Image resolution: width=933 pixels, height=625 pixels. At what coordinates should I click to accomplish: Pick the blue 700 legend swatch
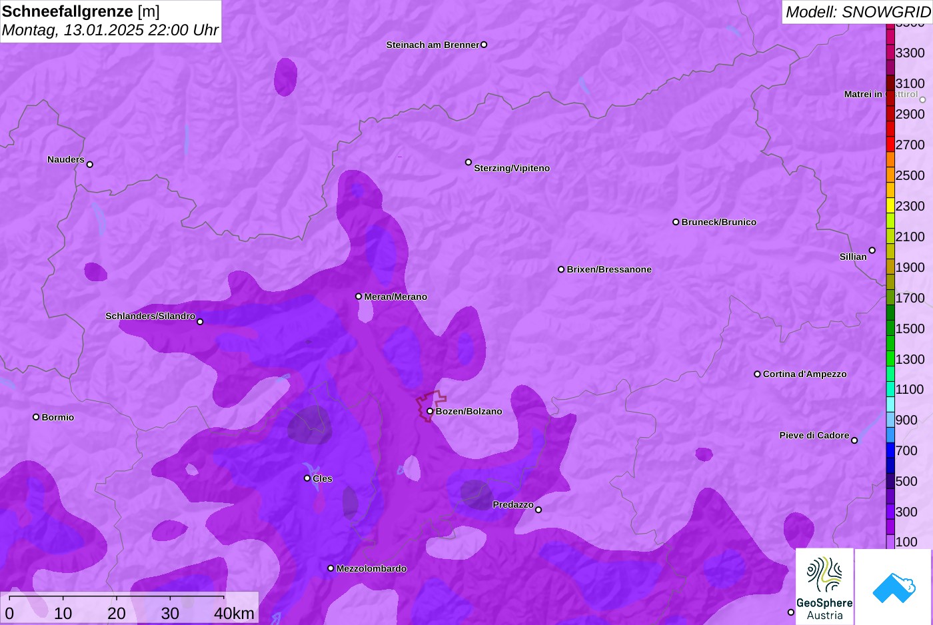(x=890, y=450)
